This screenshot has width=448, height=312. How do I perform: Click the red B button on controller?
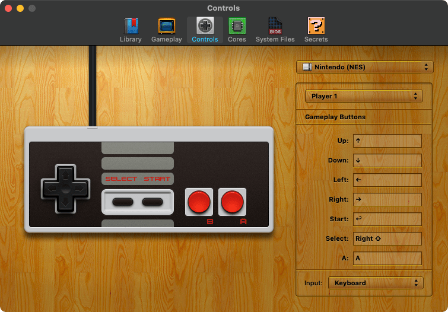(x=199, y=203)
